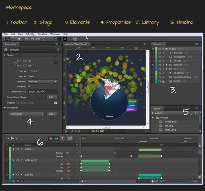Click Edit button for Down-level Stage
Screen dimensions: 205x191
pos(52,97)
